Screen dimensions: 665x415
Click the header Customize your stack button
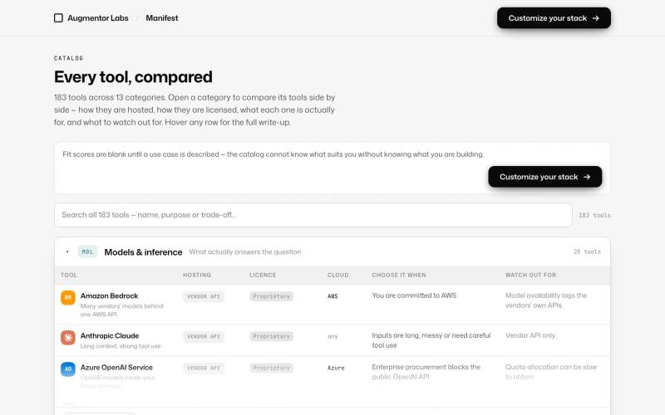554,17
